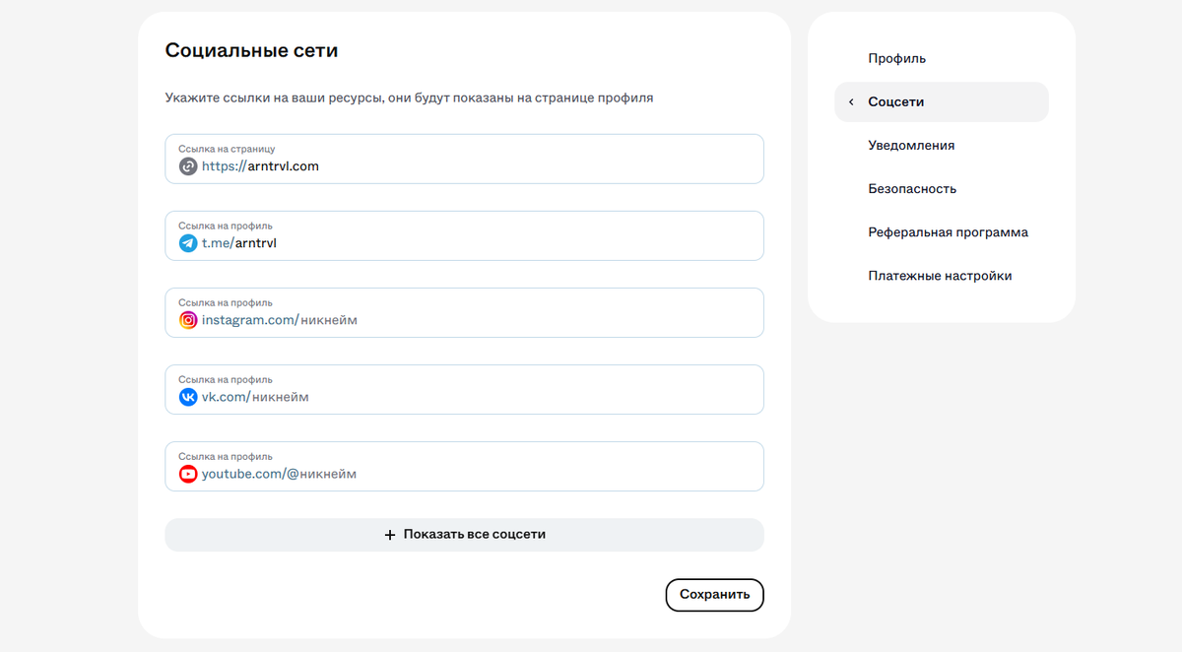Click the Сохранить button
The height and width of the screenshot is (652, 1182).
[x=715, y=595]
